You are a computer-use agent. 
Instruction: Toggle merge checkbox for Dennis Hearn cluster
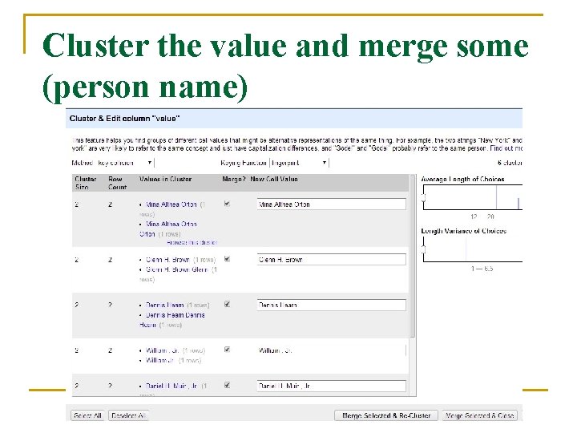227,304
